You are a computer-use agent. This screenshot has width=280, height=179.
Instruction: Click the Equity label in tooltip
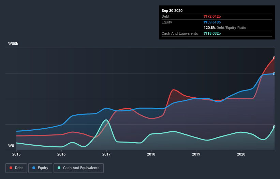point(167,22)
